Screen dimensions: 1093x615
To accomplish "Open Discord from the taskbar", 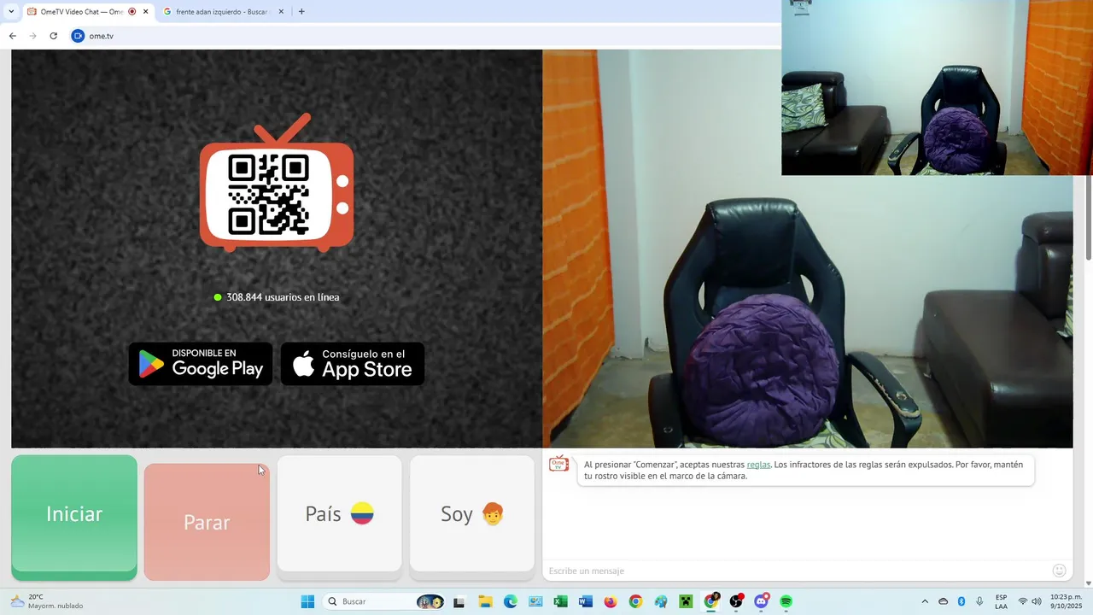I will [x=761, y=601].
